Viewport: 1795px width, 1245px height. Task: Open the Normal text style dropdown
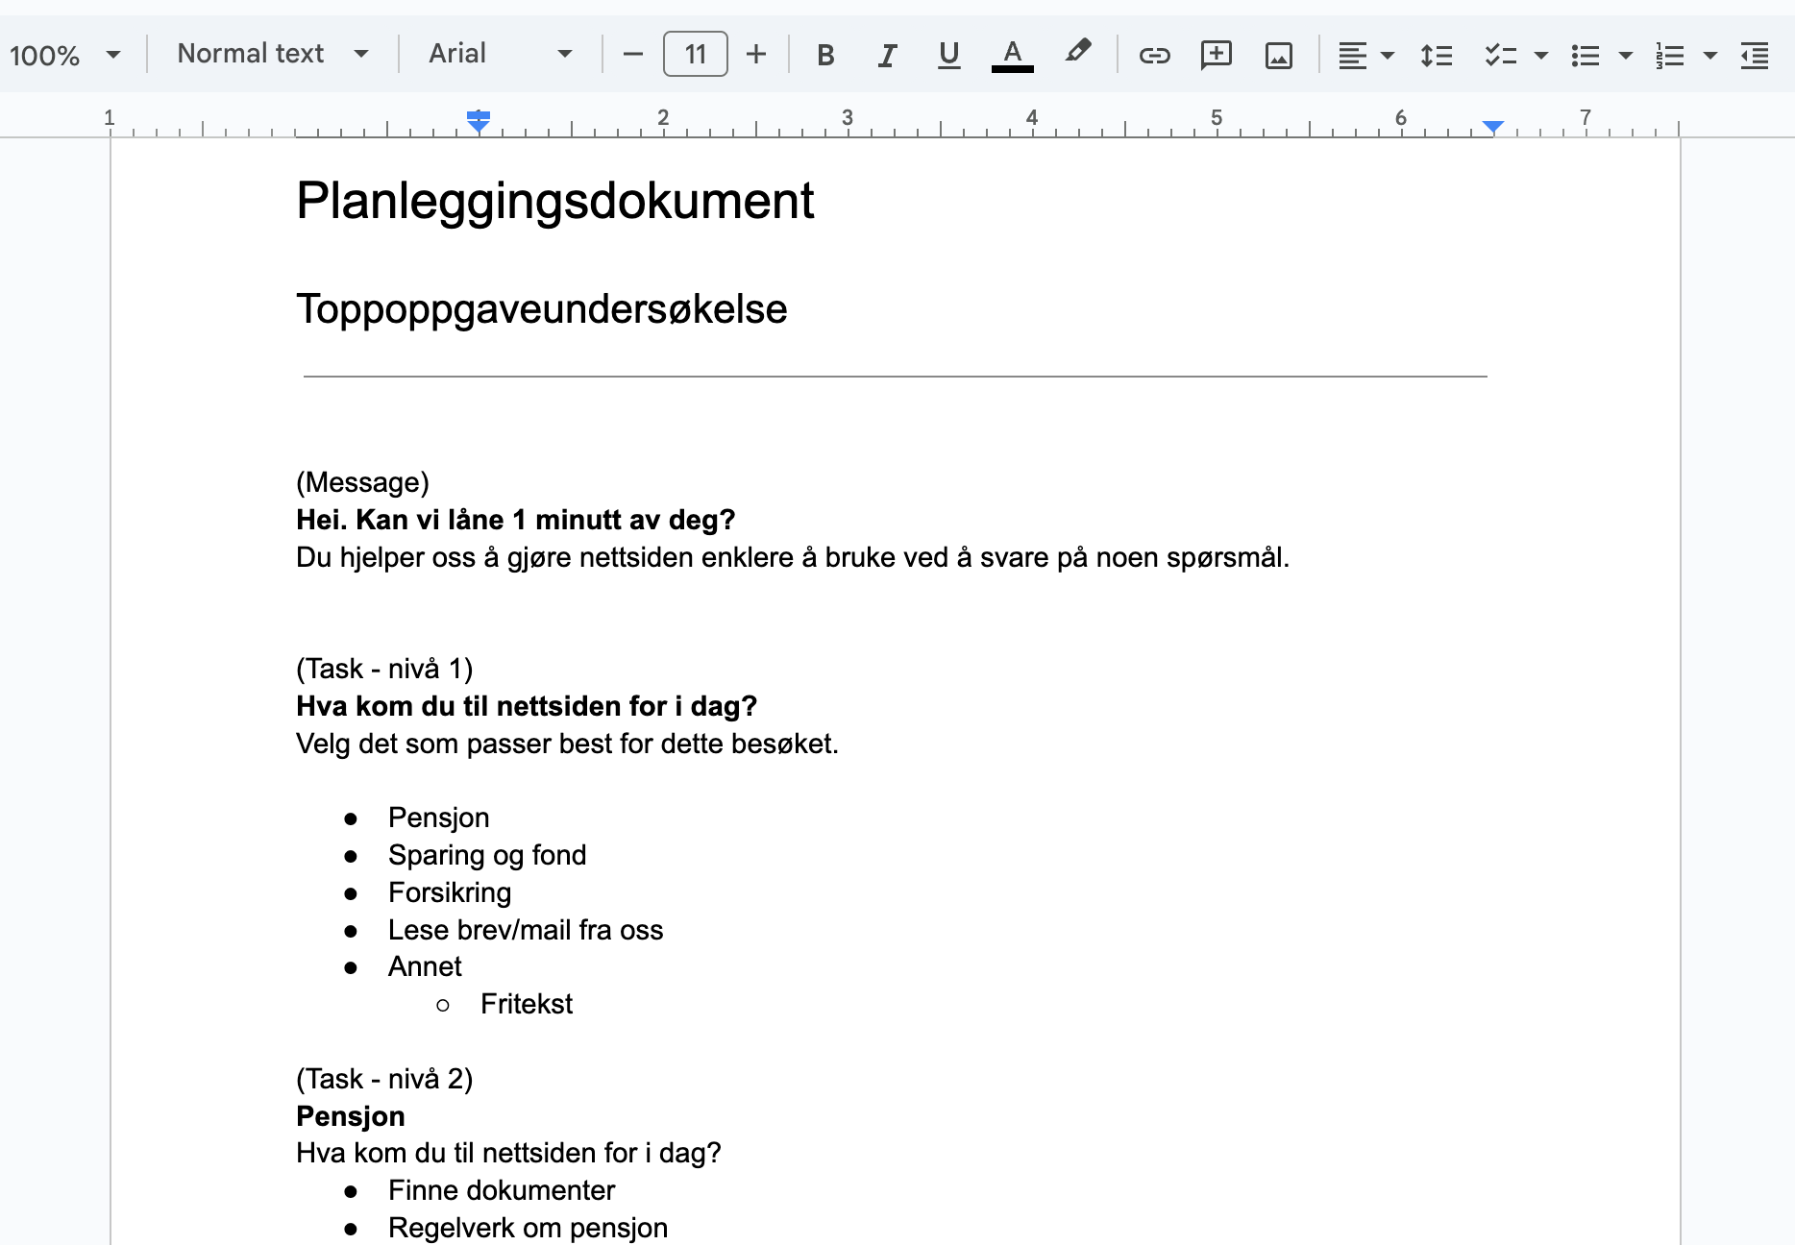click(273, 54)
